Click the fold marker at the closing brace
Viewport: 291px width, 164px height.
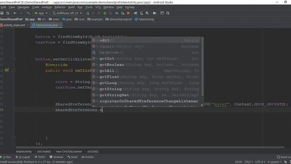(x=14, y=138)
